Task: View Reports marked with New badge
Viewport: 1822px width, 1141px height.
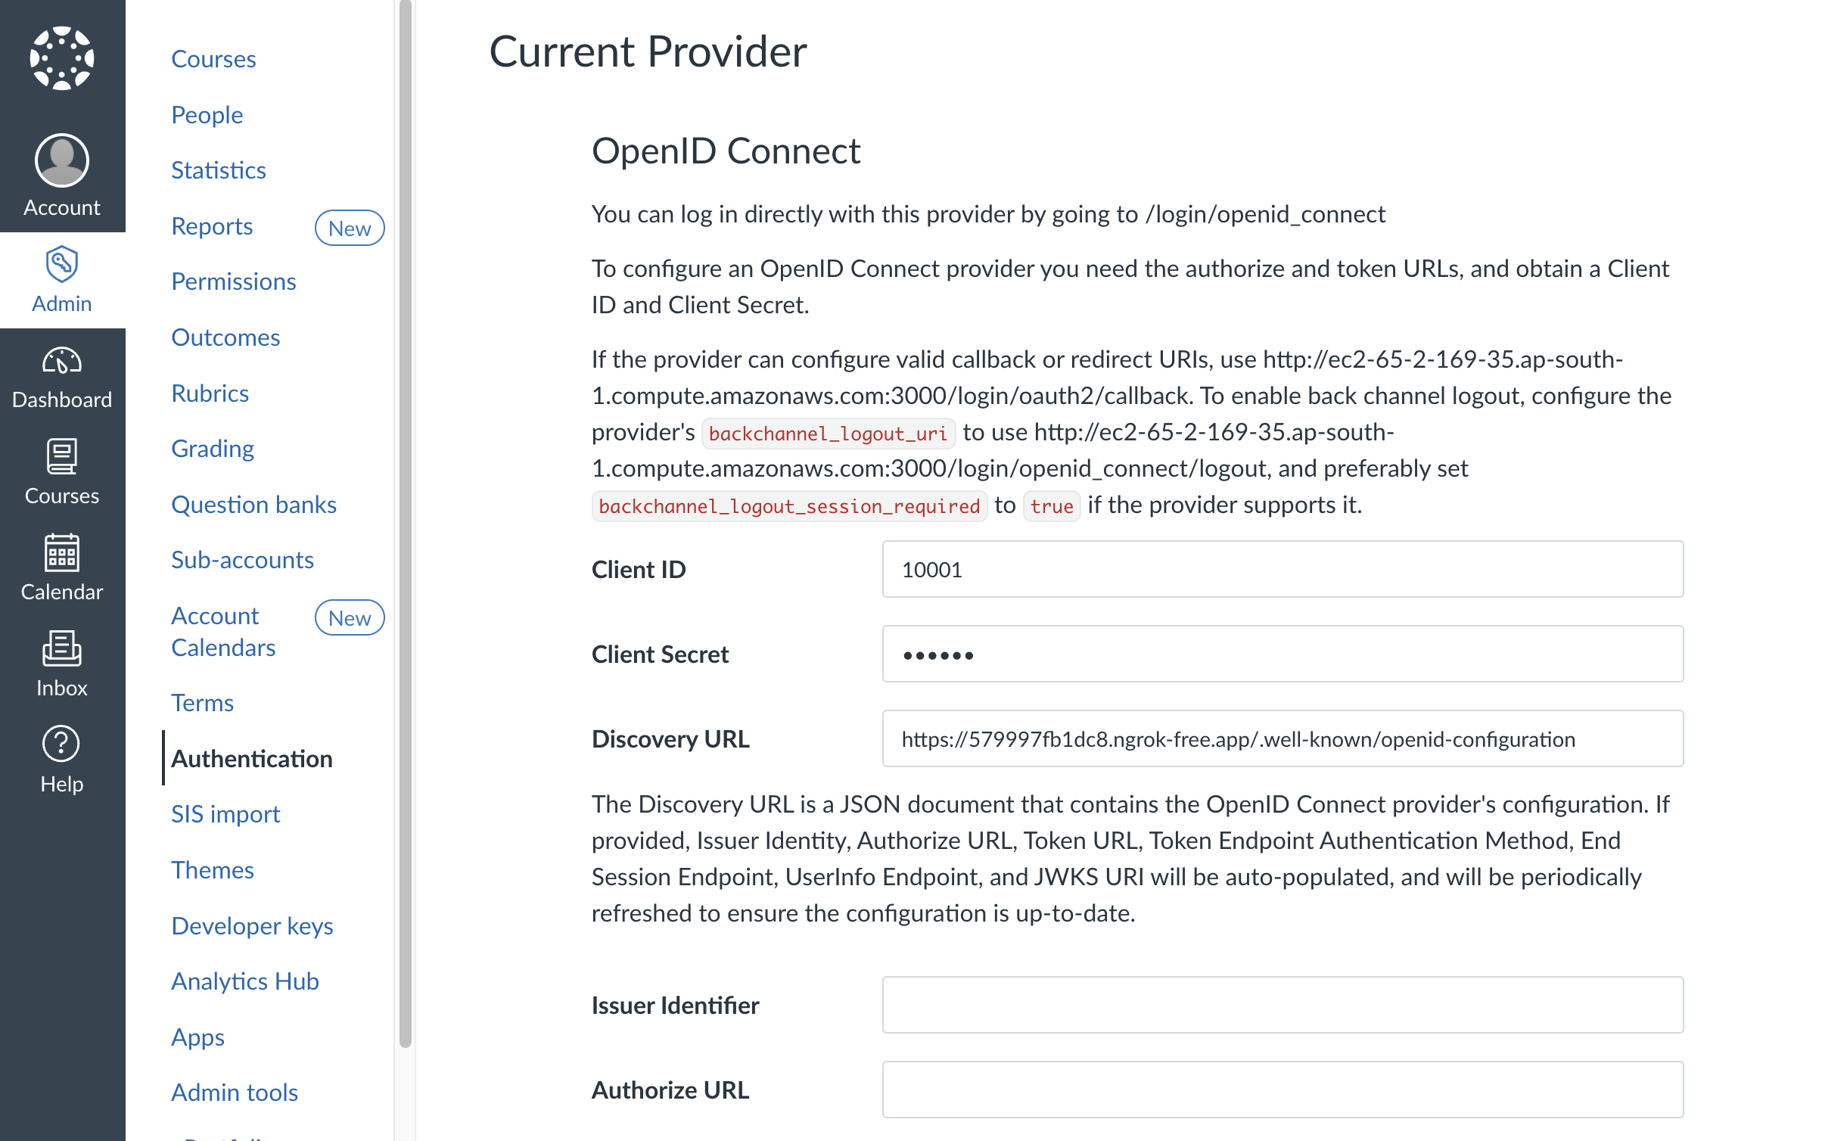Action: pyautogui.click(x=212, y=225)
